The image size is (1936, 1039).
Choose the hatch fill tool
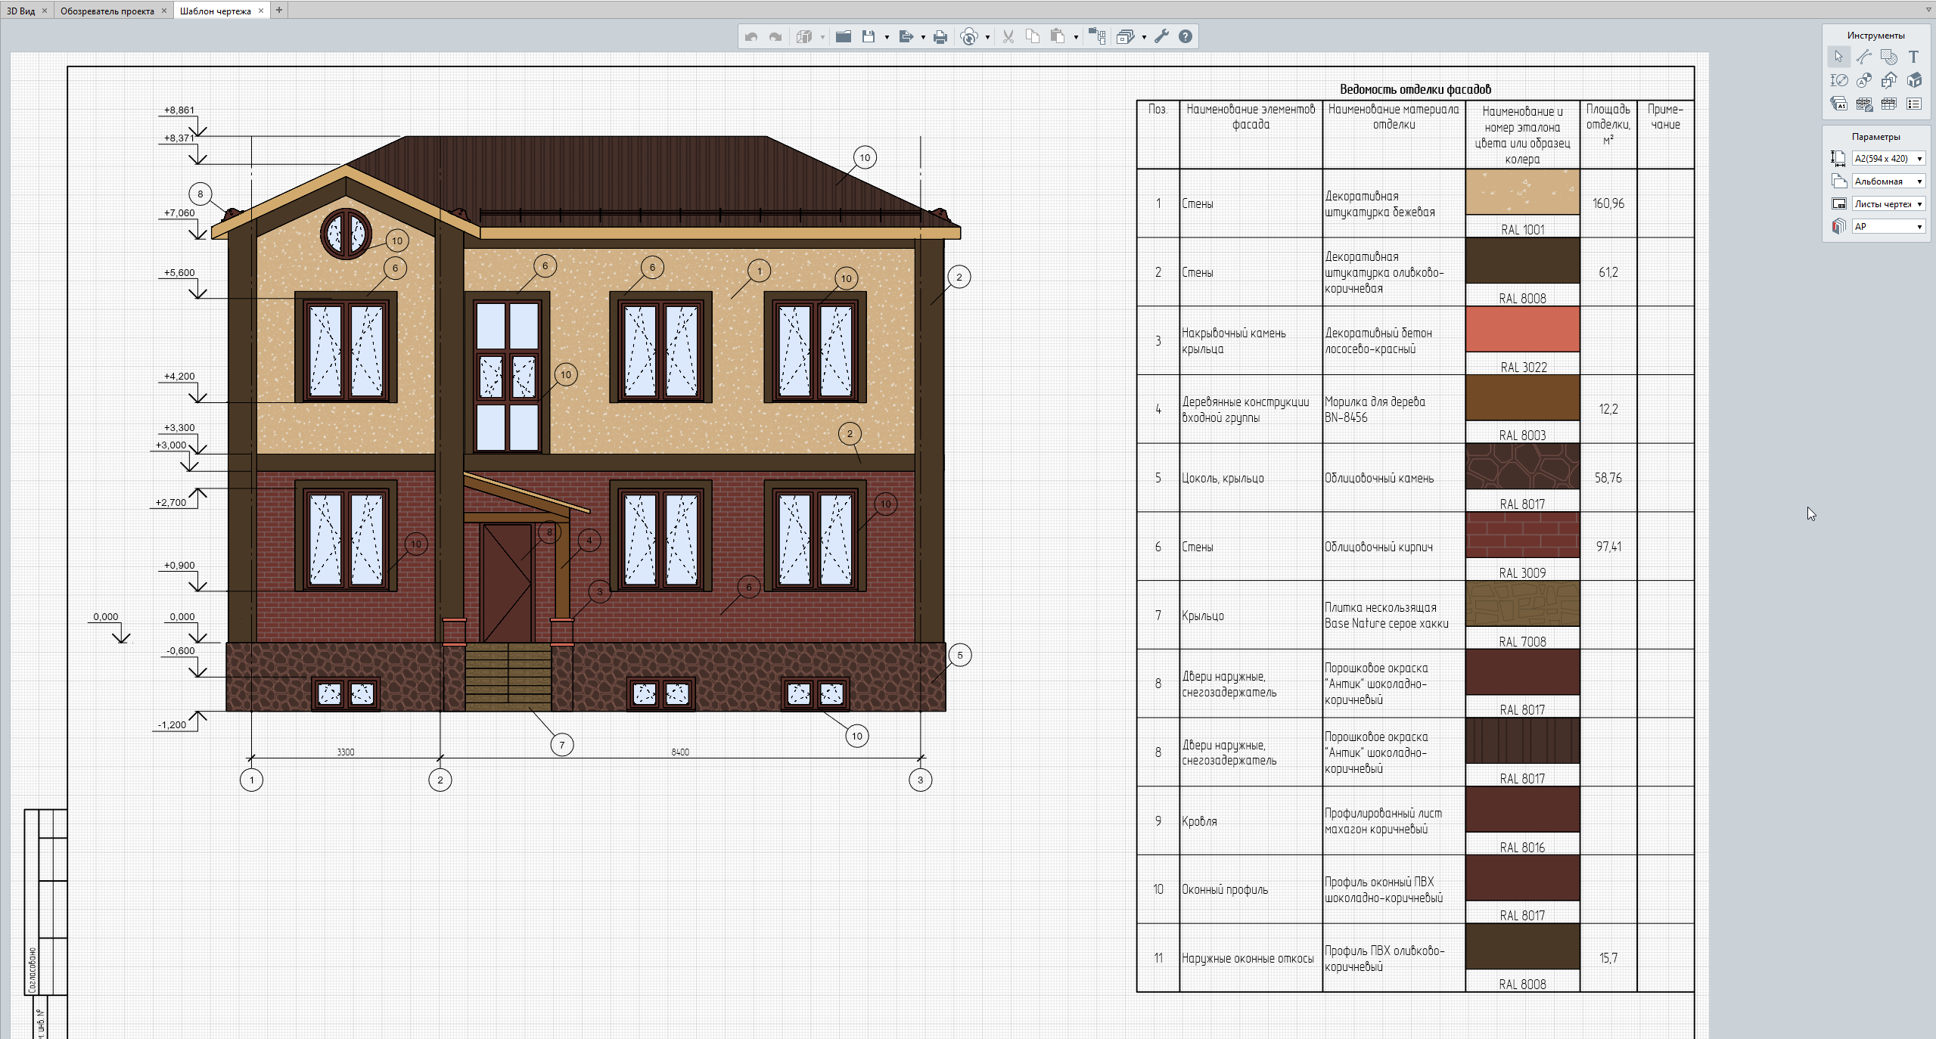1888,57
